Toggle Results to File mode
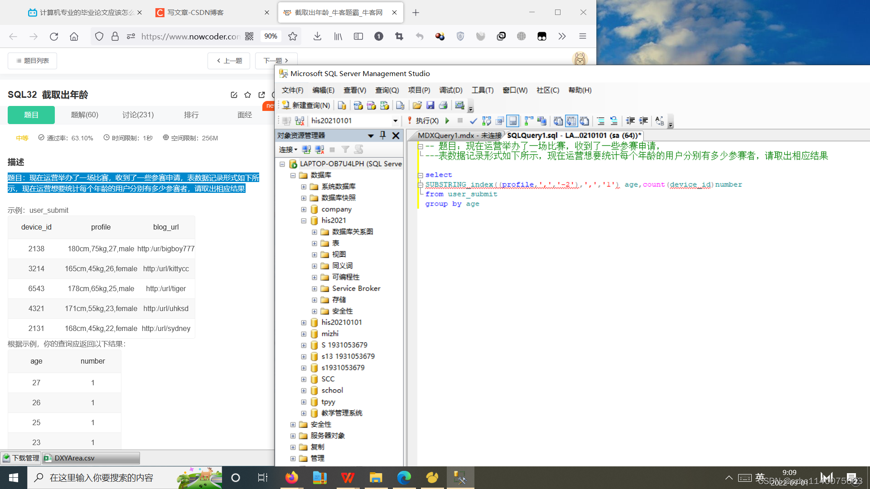Image resolution: width=870 pixels, height=489 pixels. 585,121
